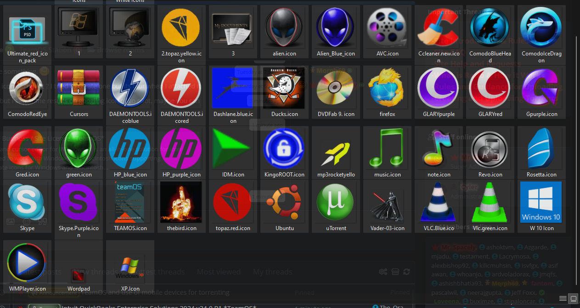Image resolution: width=580 pixels, height=308 pixels.
Task: Switch Explorer to large thumbnails view
Action: [573, 298]
